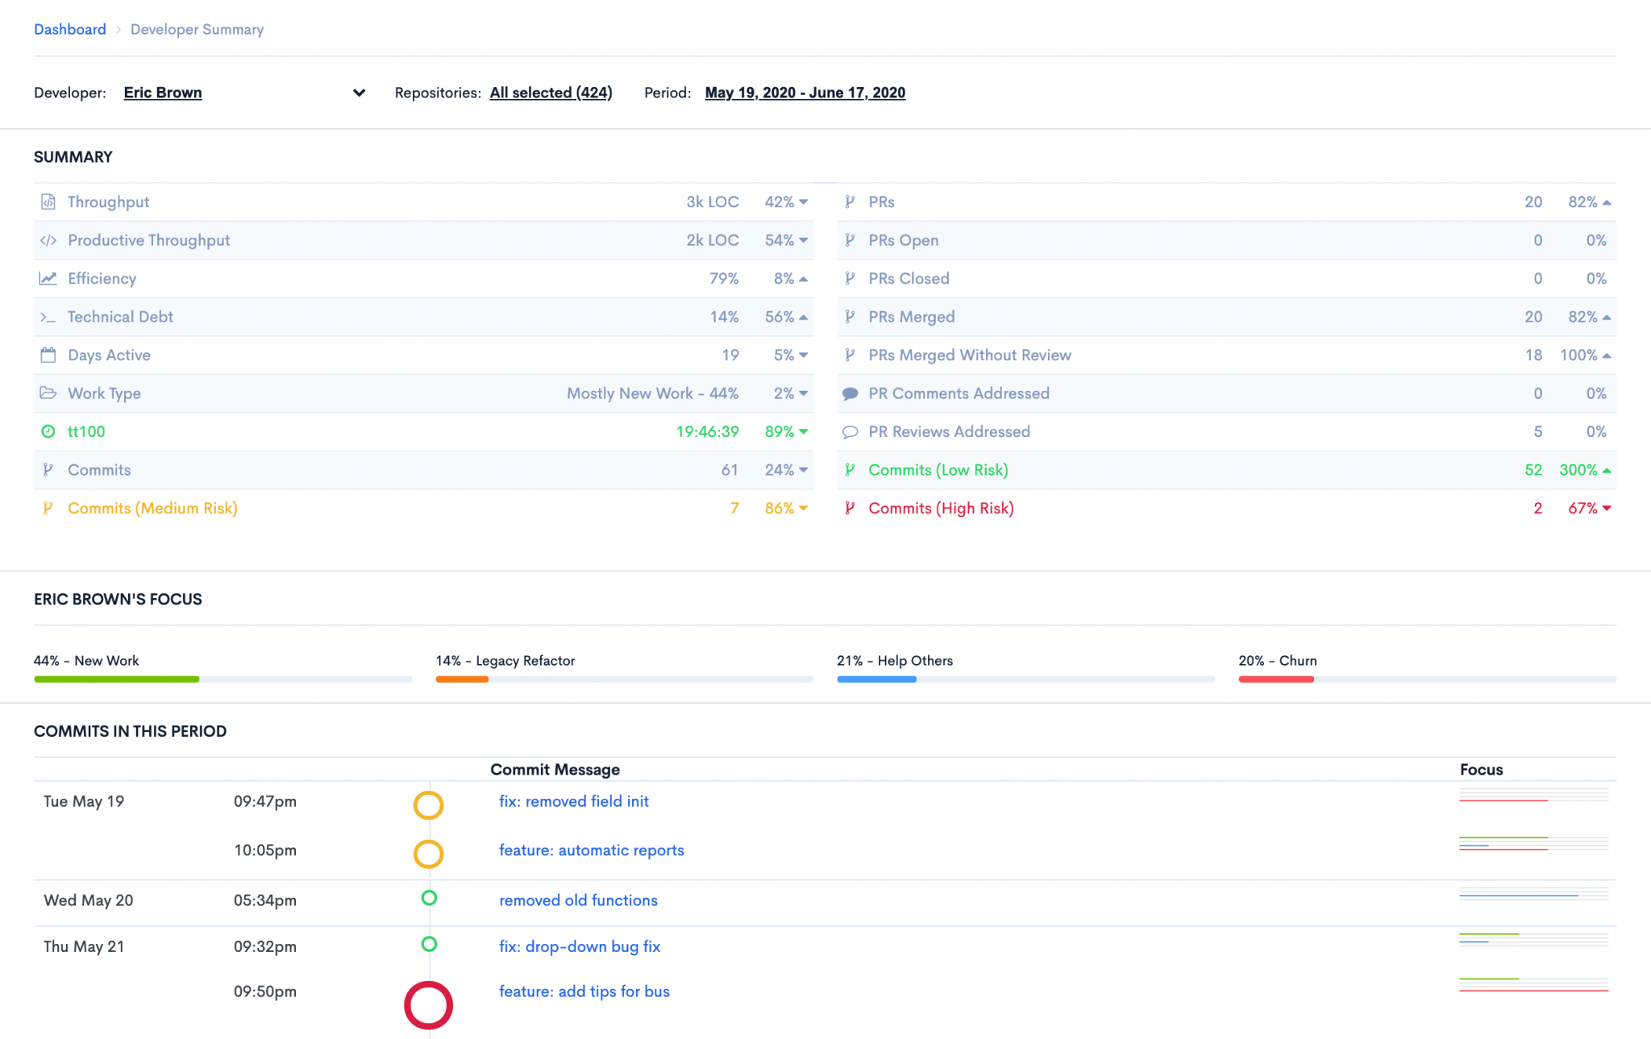This screenshot has width=1651, height=1039.
Task: Select the Developer Summary breadcrumb
Action: tap(196, 29)
